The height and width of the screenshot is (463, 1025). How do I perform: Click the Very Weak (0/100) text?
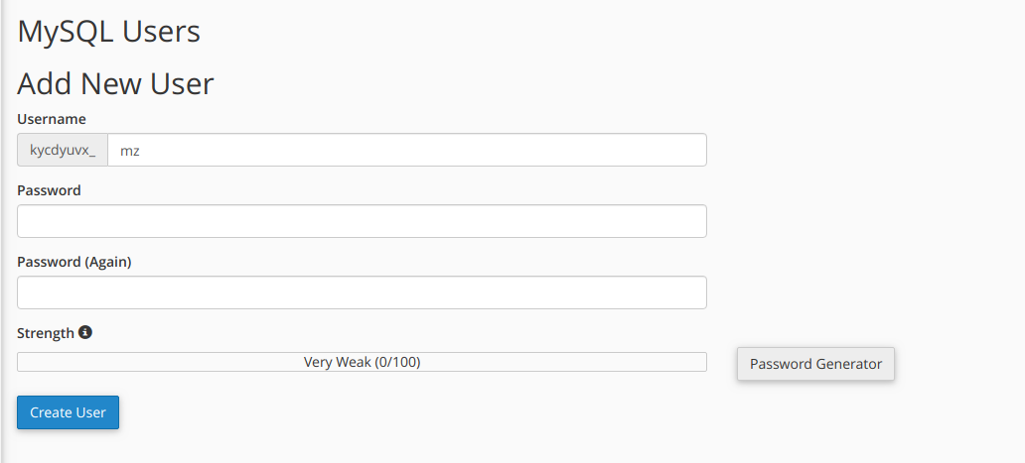point(362,362)
